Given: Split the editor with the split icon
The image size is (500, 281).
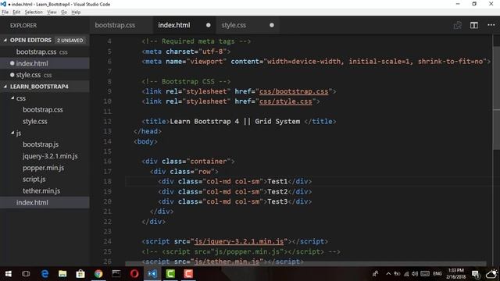Looking at the screenshot, I should click(x=474, y=25).
